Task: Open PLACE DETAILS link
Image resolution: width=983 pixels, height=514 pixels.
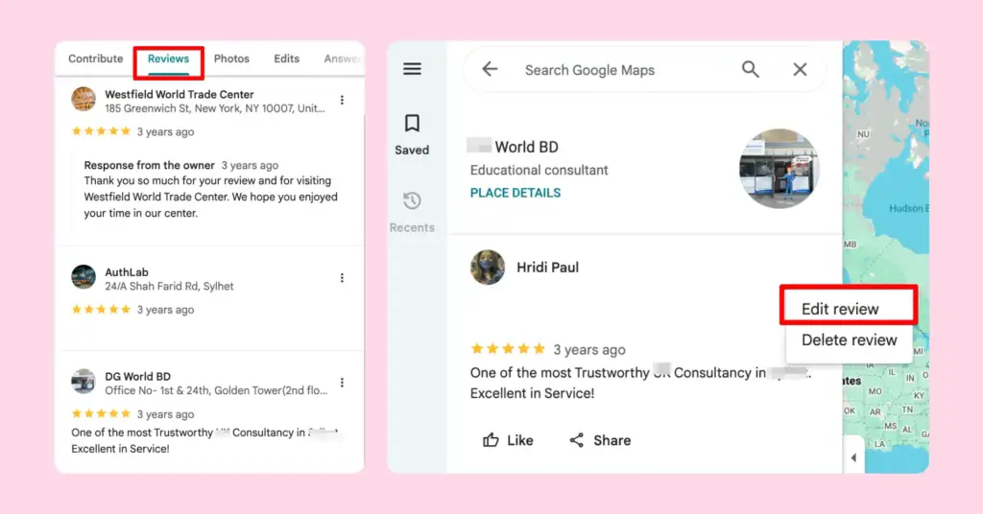Action: coord(515,193)
